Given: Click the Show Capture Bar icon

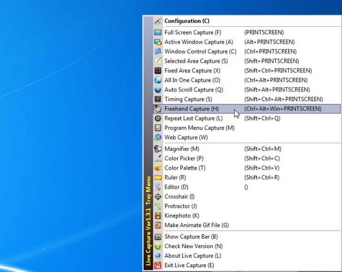Looking at the screenshot, I should pos(158,237).
